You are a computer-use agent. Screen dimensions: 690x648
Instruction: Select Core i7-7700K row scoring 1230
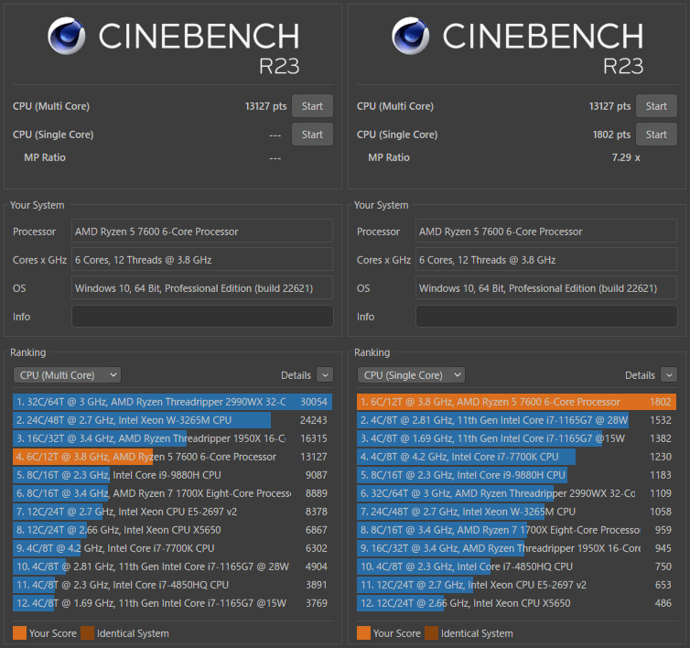[x=517, y=457]
